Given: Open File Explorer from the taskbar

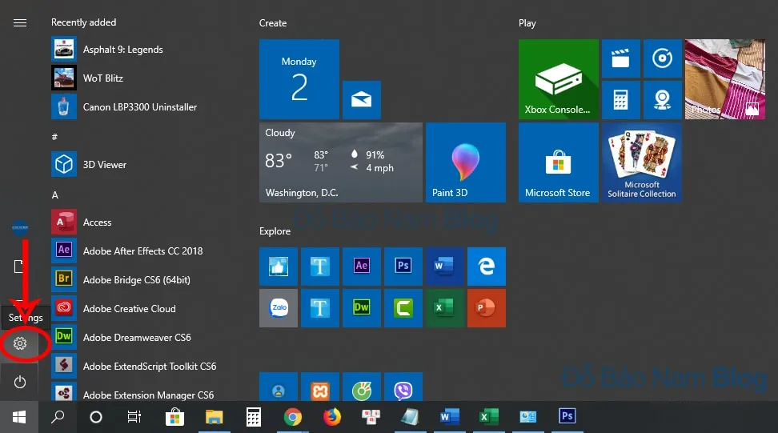Looking at the screenshot, I should click(215, 417).
